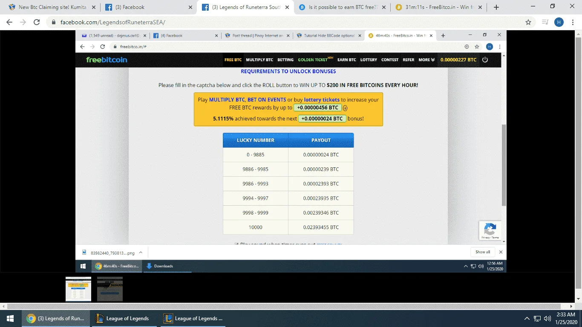582x327 pixels.
Task: Click back arrow in inner freebitco.in browser
Action: tap(82, 47)
